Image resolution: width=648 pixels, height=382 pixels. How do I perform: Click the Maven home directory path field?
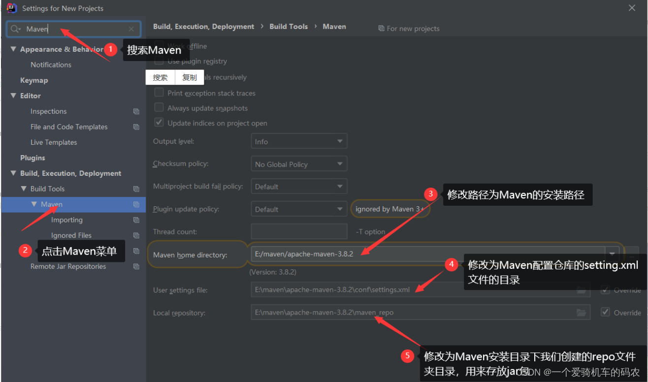point(428,254)
